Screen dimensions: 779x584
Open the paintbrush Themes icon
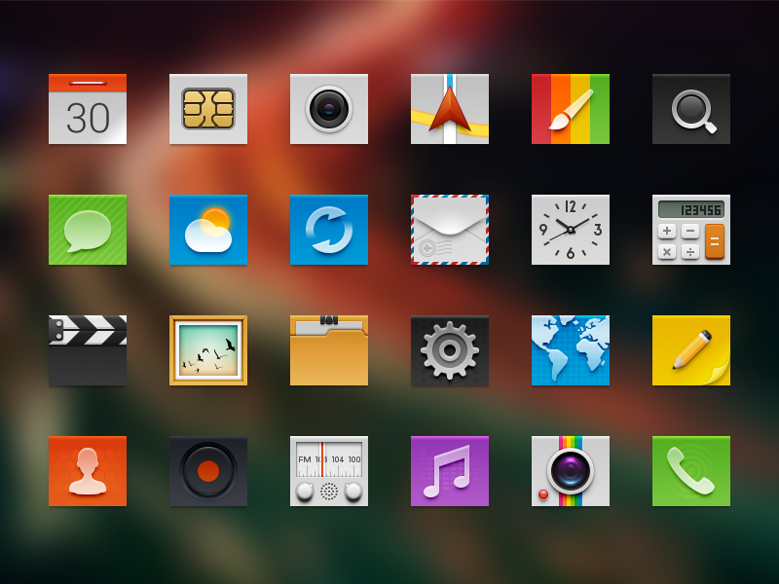(x=571, y=109)
